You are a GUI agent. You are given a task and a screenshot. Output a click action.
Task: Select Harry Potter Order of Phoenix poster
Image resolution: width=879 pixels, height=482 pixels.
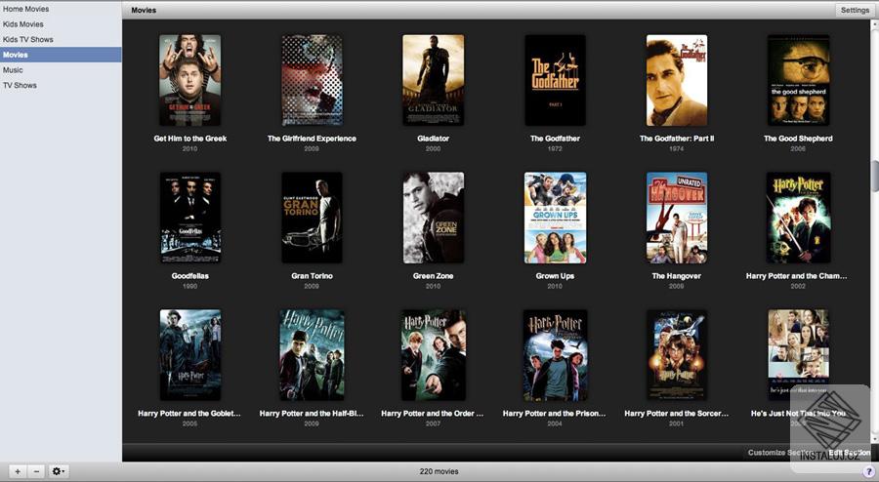434,355
